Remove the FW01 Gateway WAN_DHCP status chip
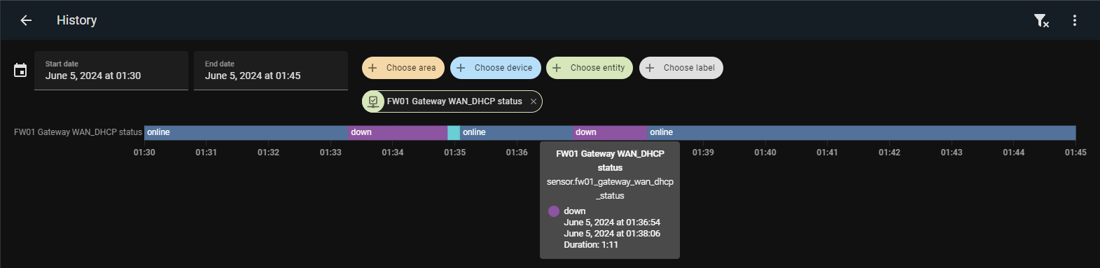Viewport: 1100px width, 268px height. coord(534,101)
